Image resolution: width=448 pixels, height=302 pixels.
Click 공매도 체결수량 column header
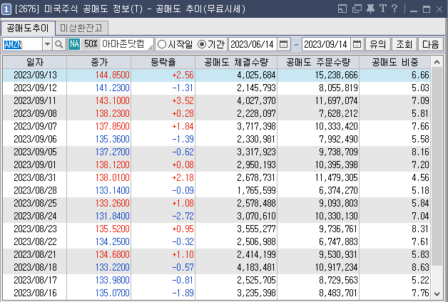(x=236, y=62)
